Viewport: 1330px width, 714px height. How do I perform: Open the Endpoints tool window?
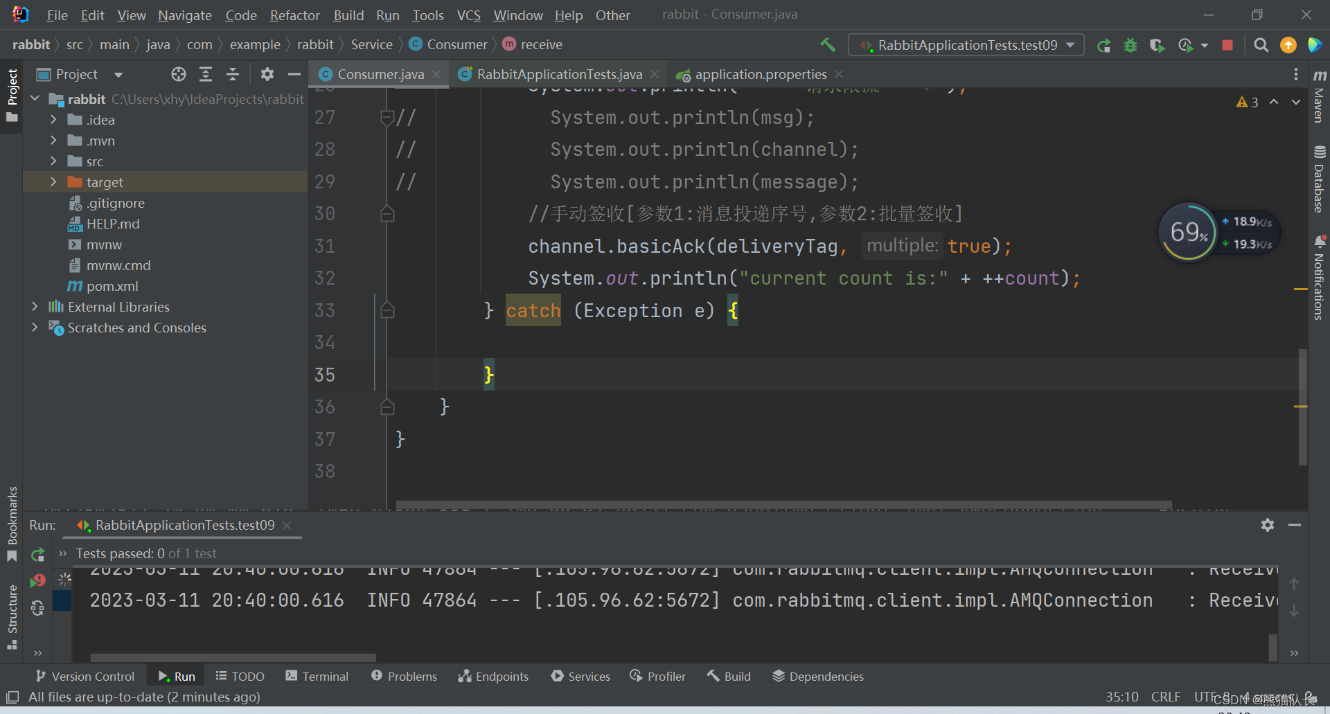click(493, 677)
